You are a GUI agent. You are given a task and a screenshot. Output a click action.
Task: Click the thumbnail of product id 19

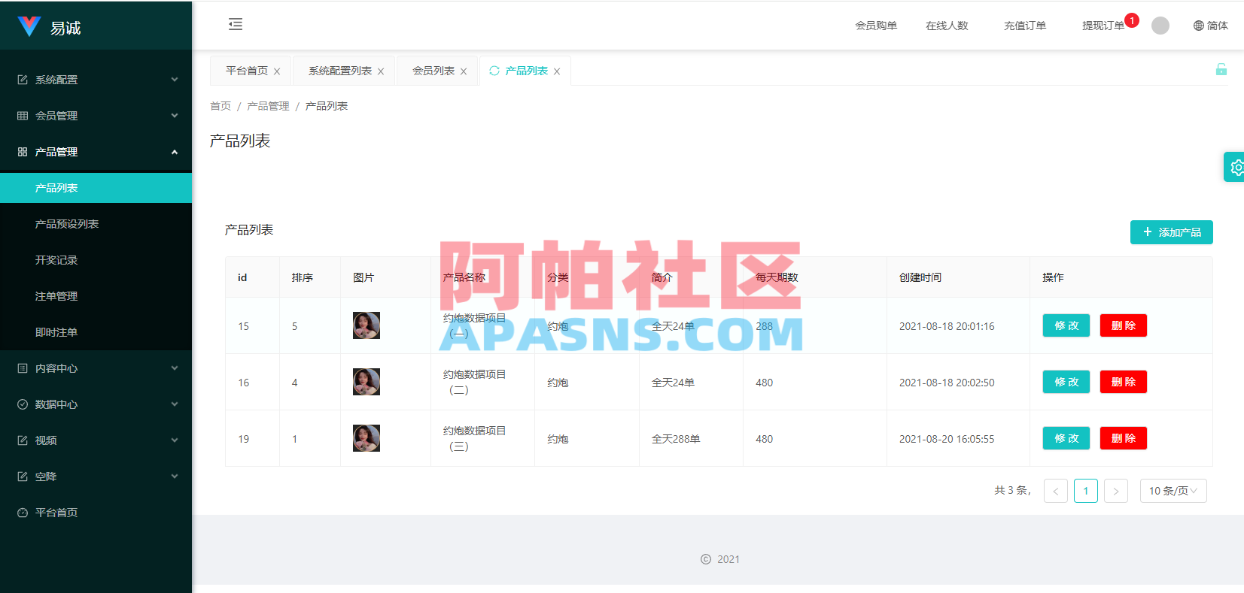click(367, 438)
